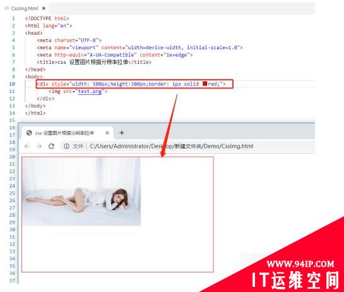
Task: Open a new browser tab with plus icon
Action: point(122,133)
